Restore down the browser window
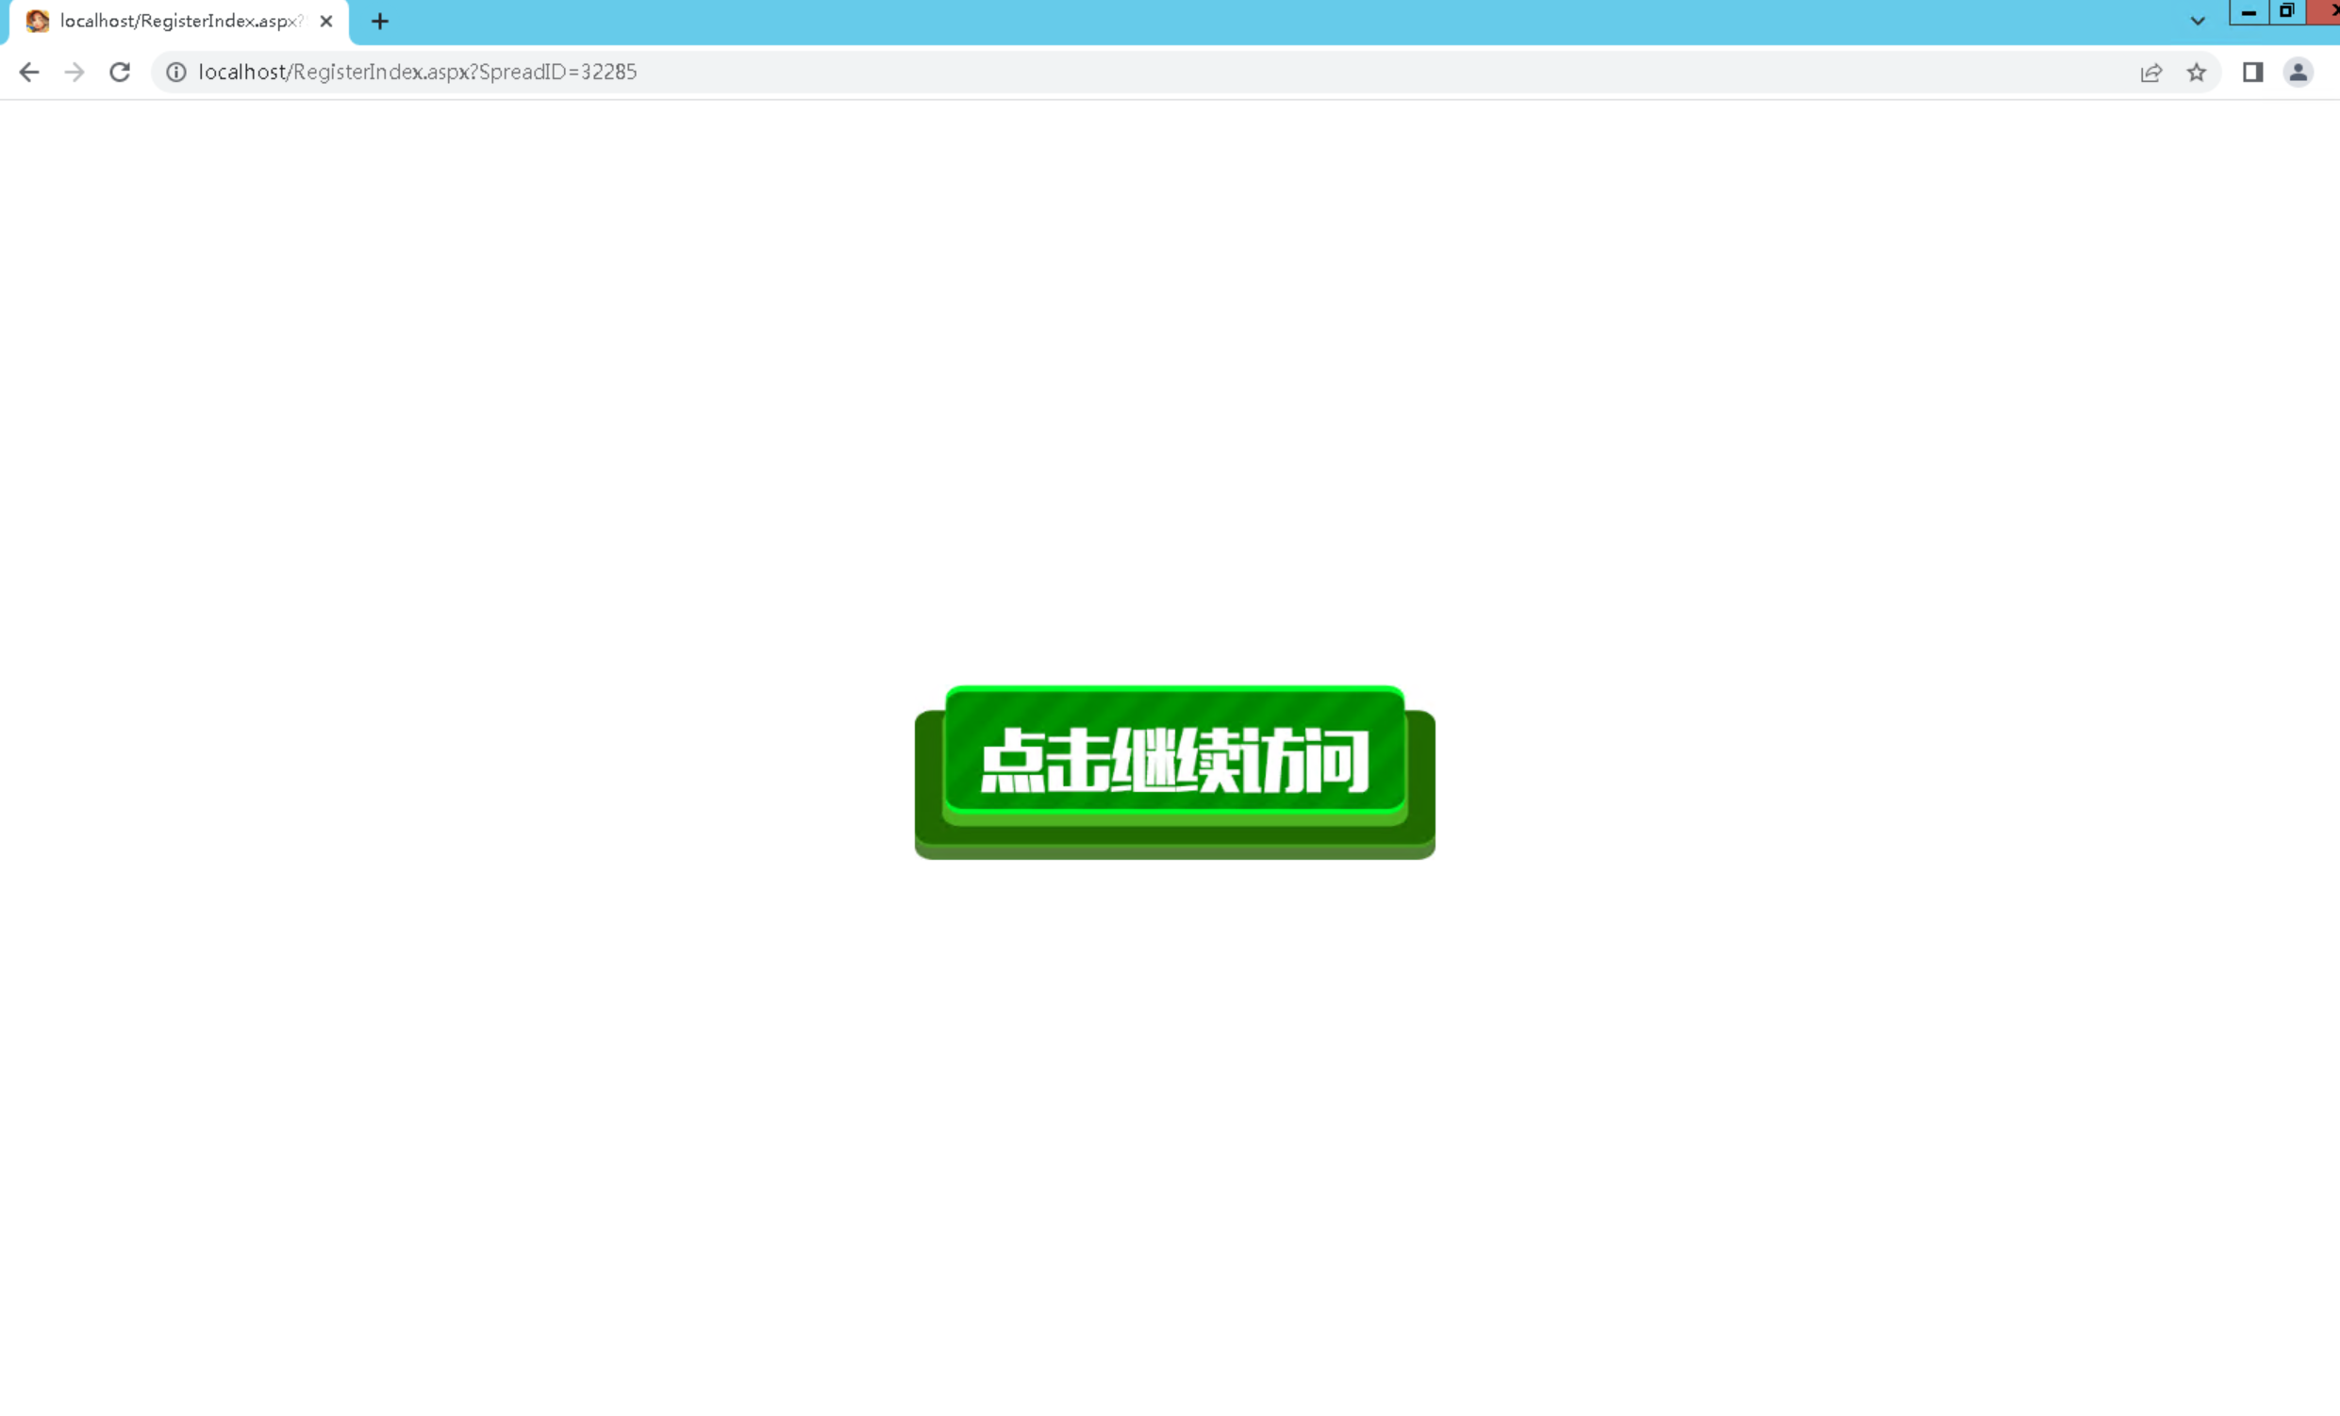 point(2287,12)
